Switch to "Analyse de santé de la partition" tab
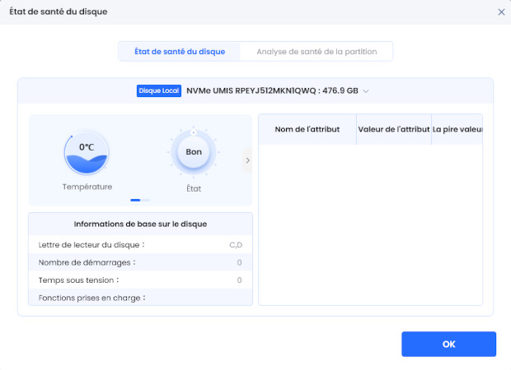Screen dimensions: 511x370 pyautogui.click(x=316, y=51)
